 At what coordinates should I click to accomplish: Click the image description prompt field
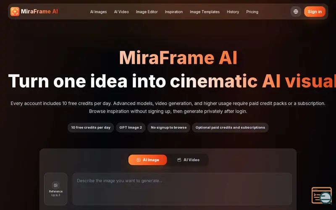point(182,189)
